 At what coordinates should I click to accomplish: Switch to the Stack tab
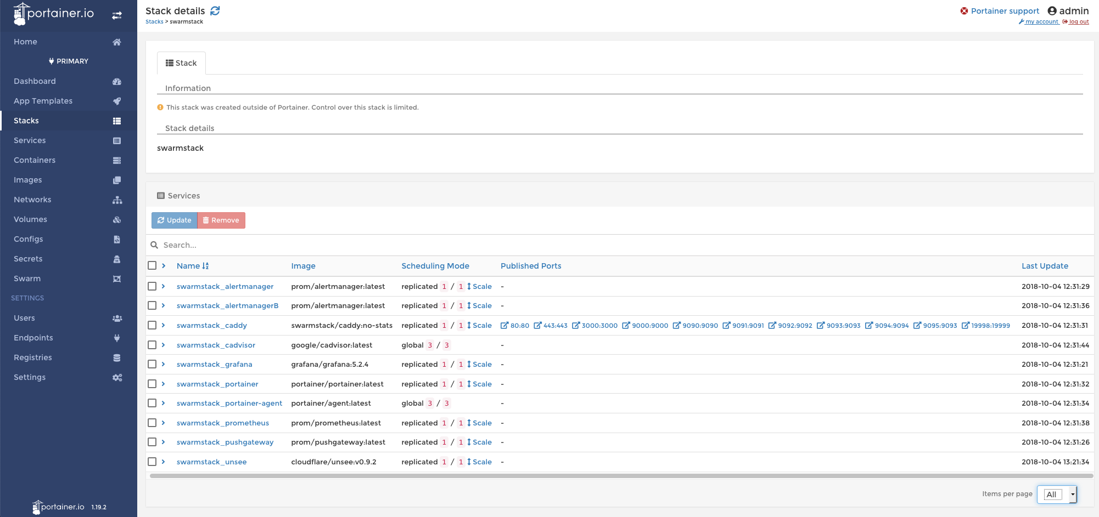tap(181, 63)
